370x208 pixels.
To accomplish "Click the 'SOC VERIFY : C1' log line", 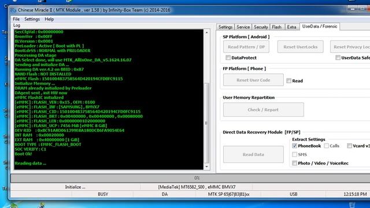I will (31, 149).
